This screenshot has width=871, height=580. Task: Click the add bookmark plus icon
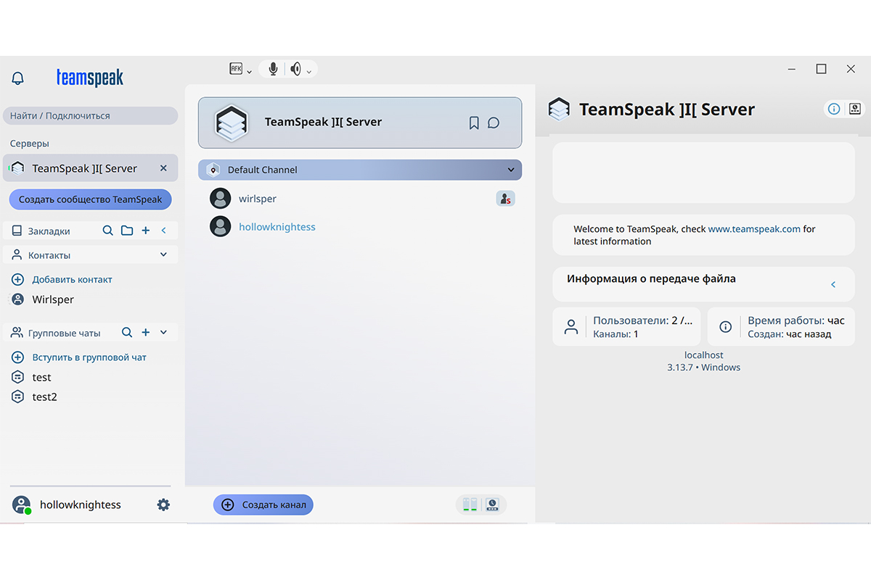145,231
